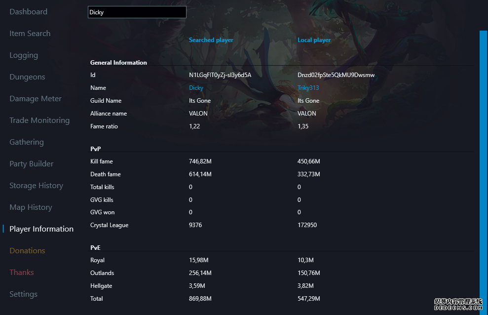Click the Local player column header
The height and width of the screenshot is (315, 488).
(314, 40)
